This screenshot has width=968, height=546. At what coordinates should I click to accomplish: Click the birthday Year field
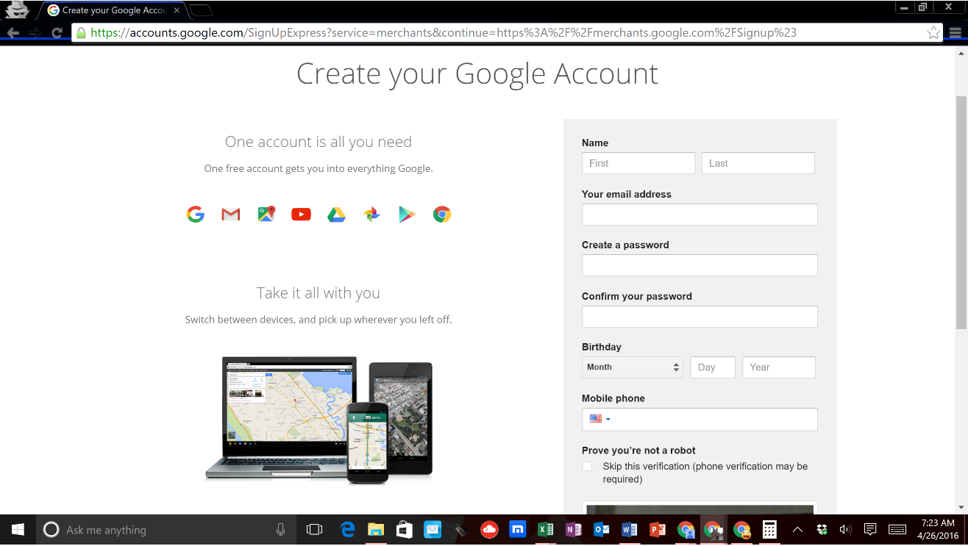tap(779, 367)
